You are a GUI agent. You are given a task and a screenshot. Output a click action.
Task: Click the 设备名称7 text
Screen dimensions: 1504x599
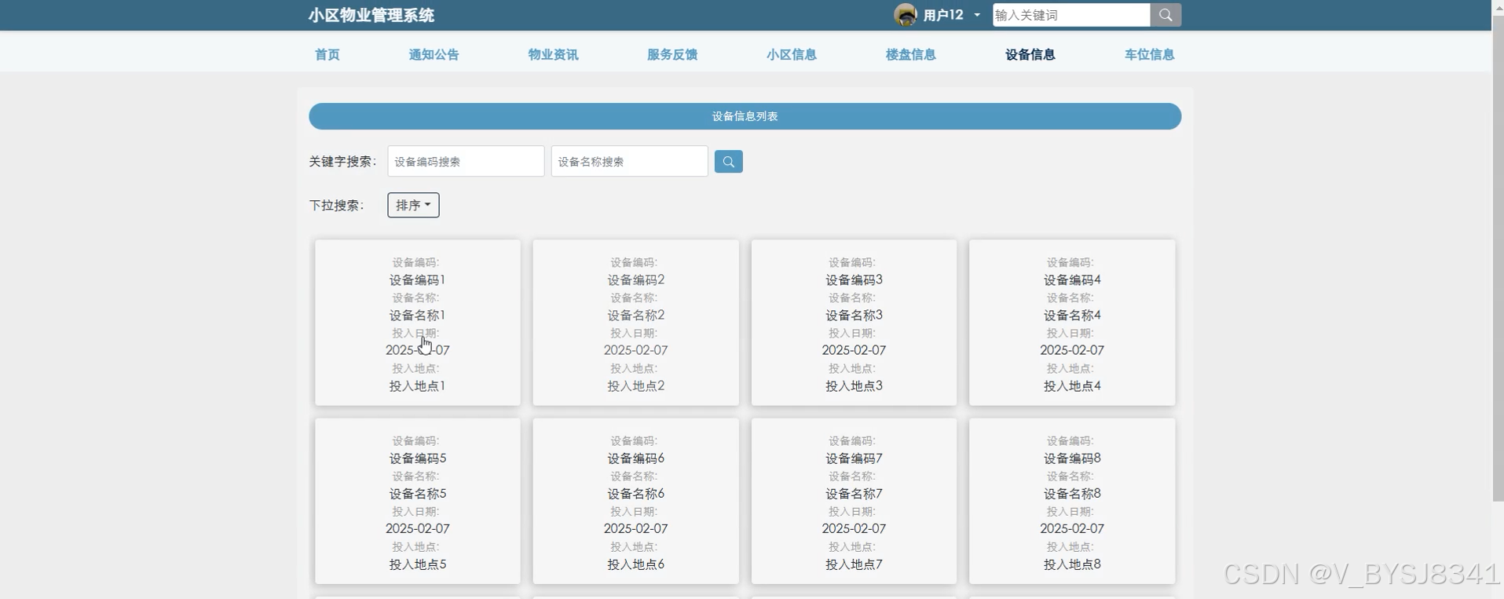[854, 493]
